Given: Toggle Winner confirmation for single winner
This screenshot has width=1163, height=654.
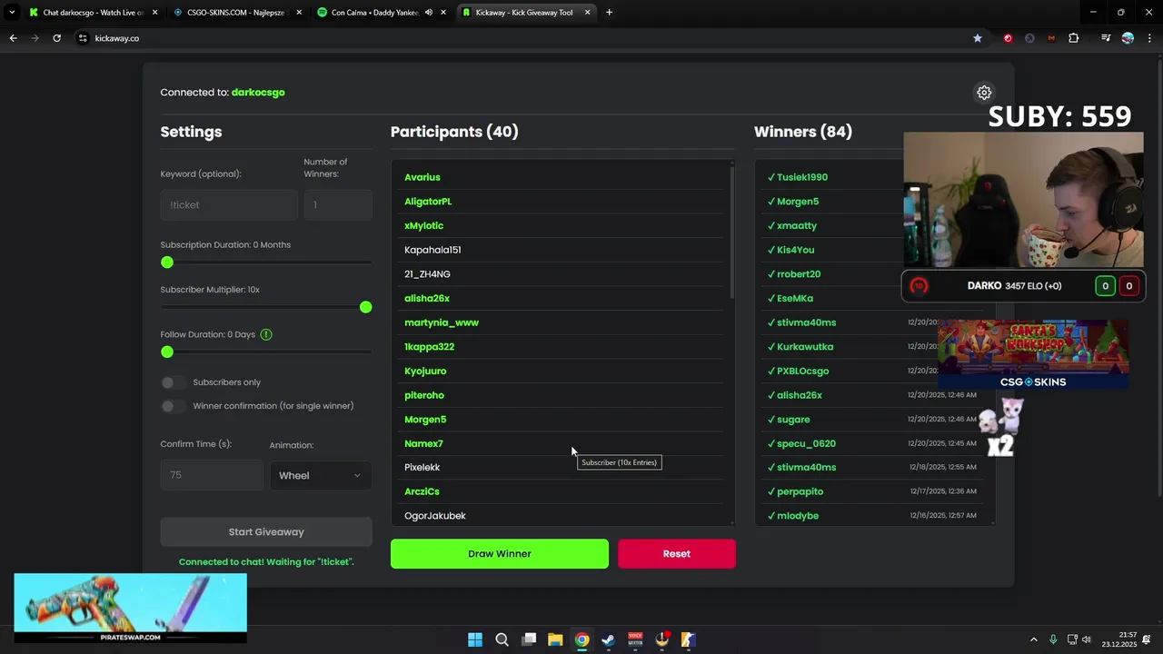Looking at the screenshot, I should click(x=174, y=406).
